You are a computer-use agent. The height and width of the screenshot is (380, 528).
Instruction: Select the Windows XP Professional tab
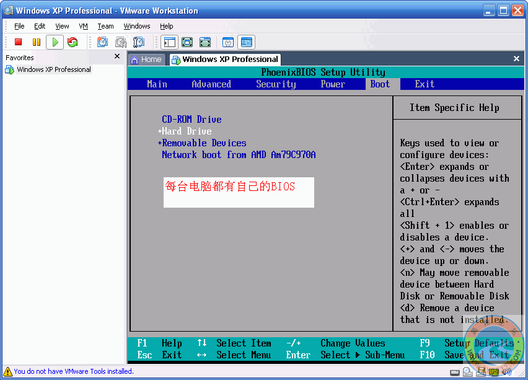pos(225,60)
